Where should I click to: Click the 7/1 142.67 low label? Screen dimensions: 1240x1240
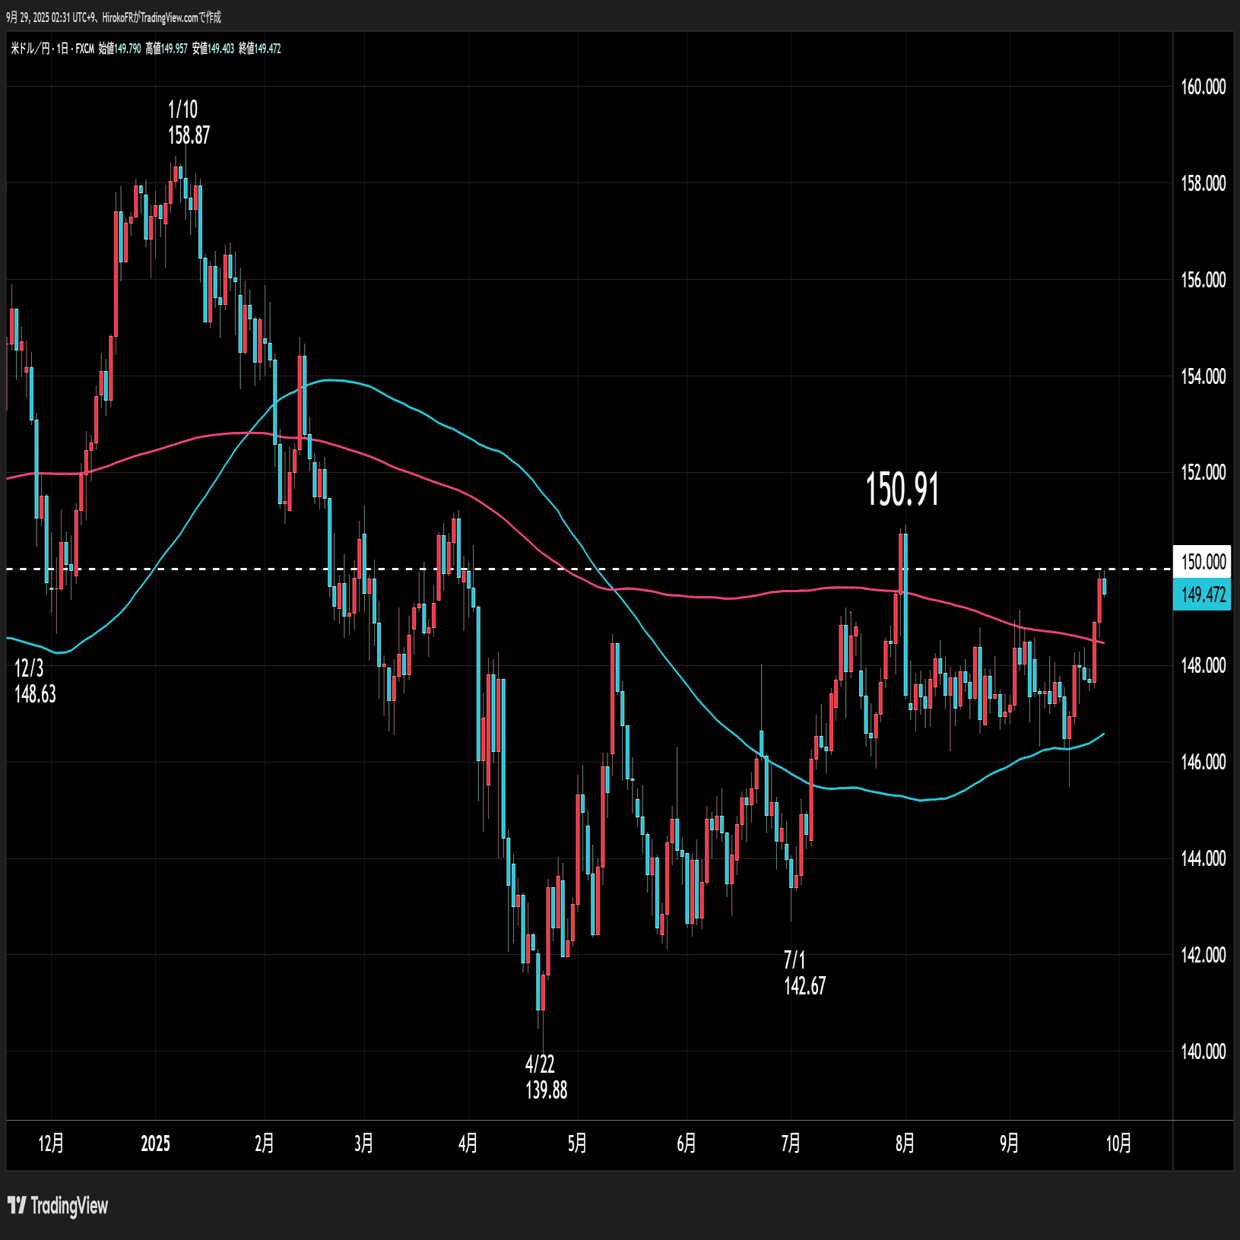pyautogui.click(x=804, y=973)
